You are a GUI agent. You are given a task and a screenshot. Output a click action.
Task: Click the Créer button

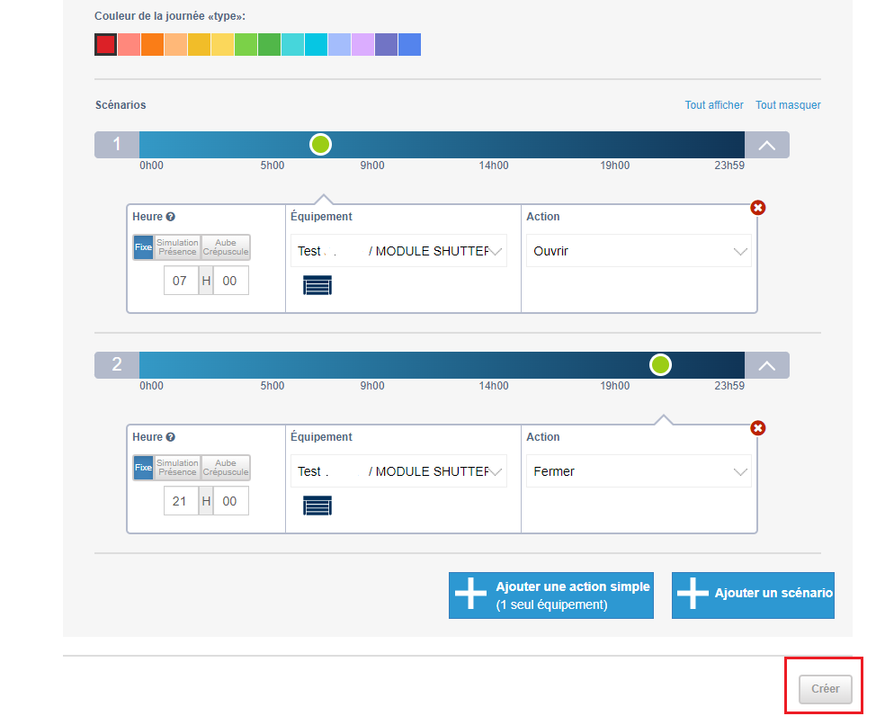tap(825, 689)
